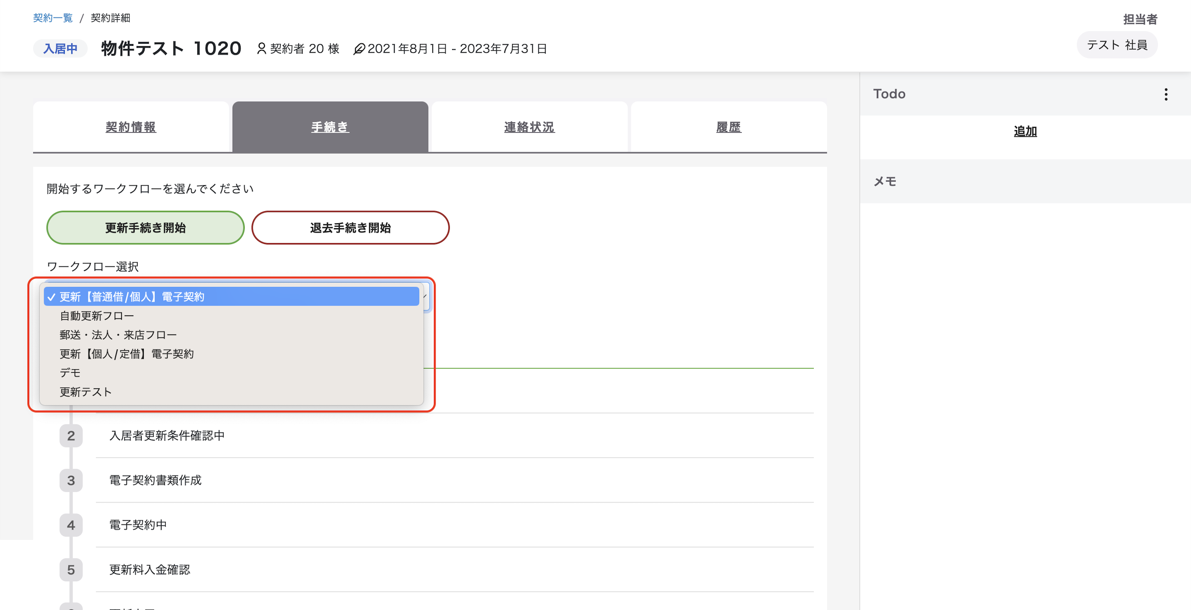Click the contract period dates text
This screenshot has height=610, width=1191.
[457, 49]
